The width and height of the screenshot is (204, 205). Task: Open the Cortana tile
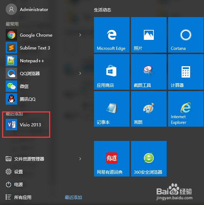click(186, 35)
